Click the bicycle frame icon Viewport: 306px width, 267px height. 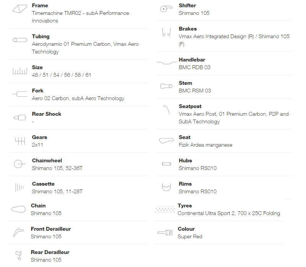coord(20,9)
